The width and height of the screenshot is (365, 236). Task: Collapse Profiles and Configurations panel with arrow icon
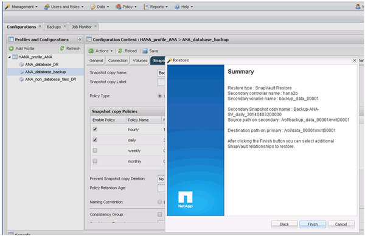point(80,40)
